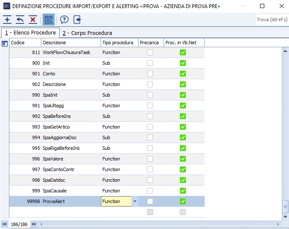Open Tipo procedura dropdown on ProvaAlert row
The height and width of the screenshot is (229, 289).
pos(135,201)
